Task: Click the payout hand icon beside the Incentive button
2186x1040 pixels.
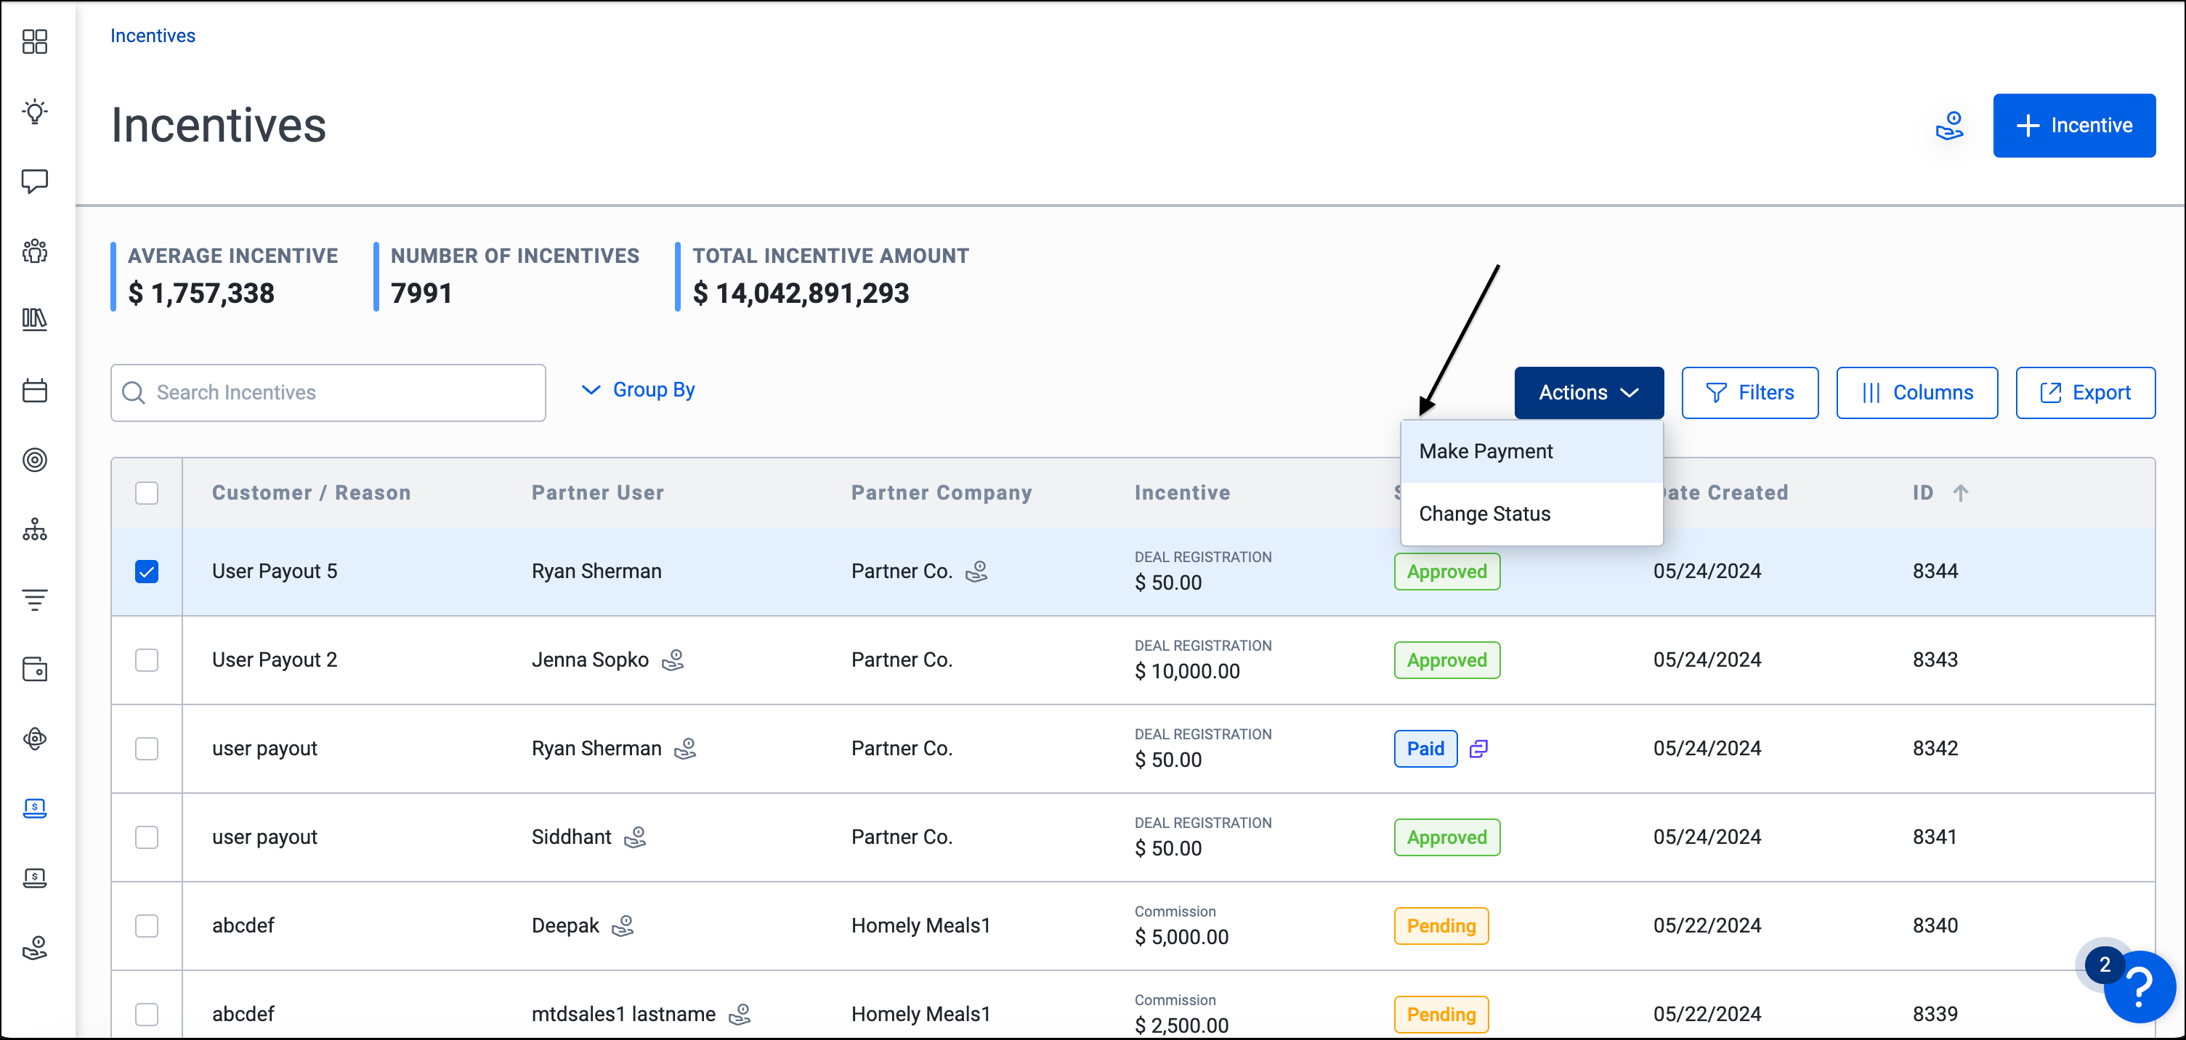Action: [x=1949, y=126]
